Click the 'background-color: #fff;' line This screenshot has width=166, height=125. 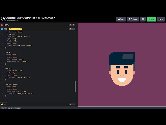click(x=16, y=91)
